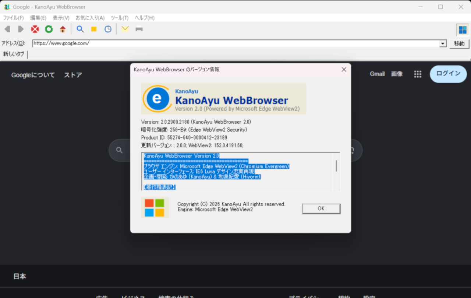Screen dimensions: 471x298
Task: Click the Windows logo image in dialog
Action: pyautogui.click(x=155, y=208)
